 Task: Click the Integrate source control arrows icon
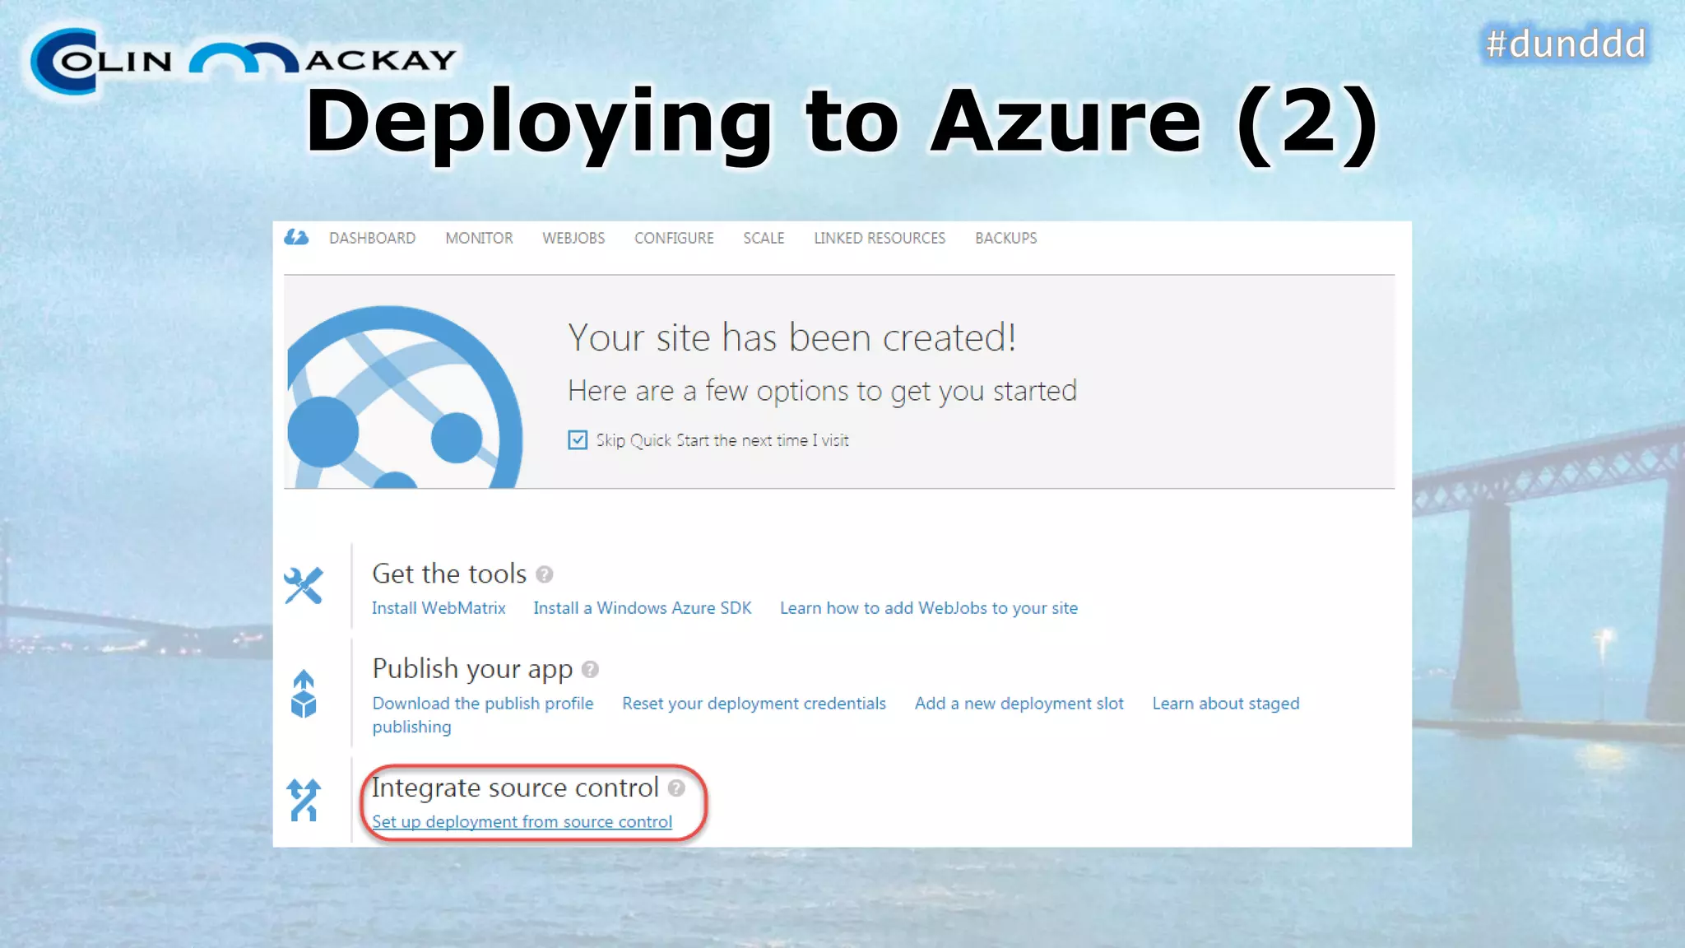pyautogui.click(x=304, y=800)
